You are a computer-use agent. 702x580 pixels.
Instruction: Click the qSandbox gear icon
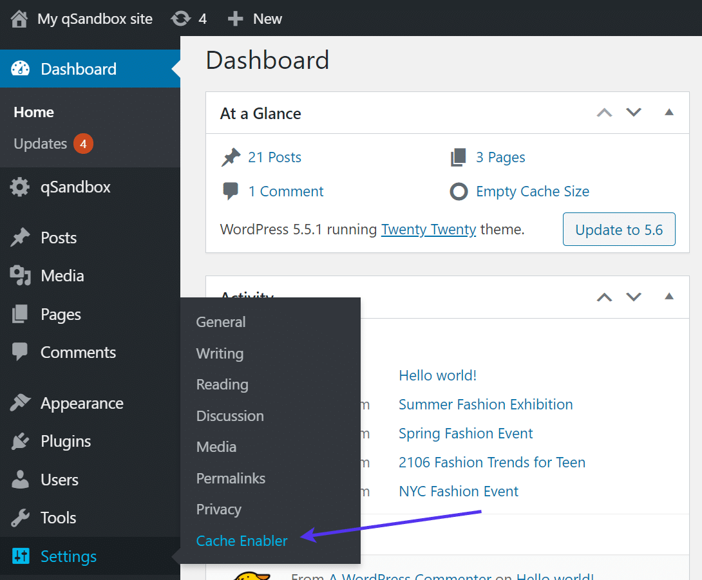pos(19,187)
